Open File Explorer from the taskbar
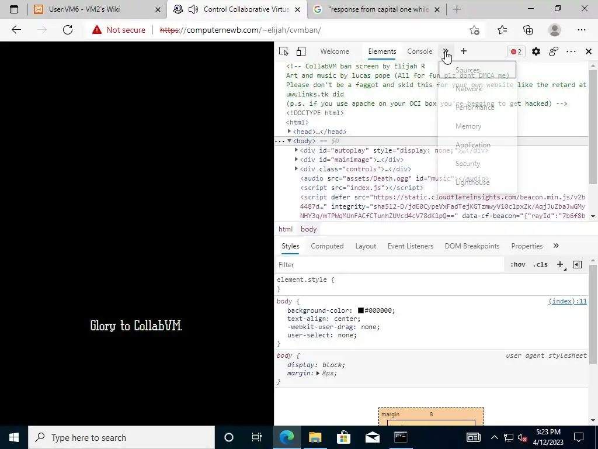The image size is (598, 449). [x=315, y=437]
